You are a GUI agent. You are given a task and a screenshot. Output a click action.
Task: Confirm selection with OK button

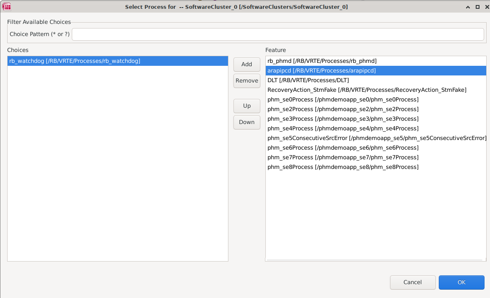[461, 282]
